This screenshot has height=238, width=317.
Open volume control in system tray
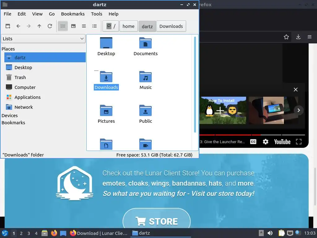(270, 233)
